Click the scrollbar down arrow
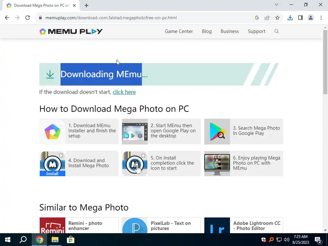 pos(325,231)
